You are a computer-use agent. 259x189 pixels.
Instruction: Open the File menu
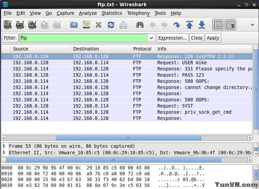tap(8, 13)
